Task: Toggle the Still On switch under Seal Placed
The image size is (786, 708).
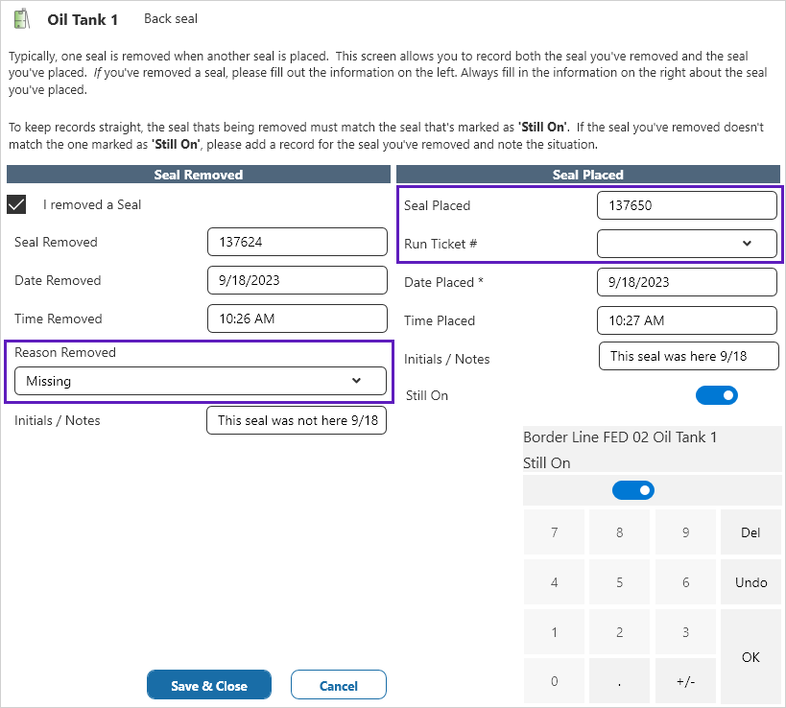Action: (x=716, y=395)
